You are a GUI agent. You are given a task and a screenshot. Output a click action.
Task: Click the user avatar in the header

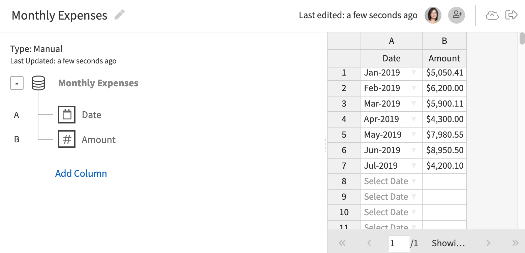click(x=433, y=15)
